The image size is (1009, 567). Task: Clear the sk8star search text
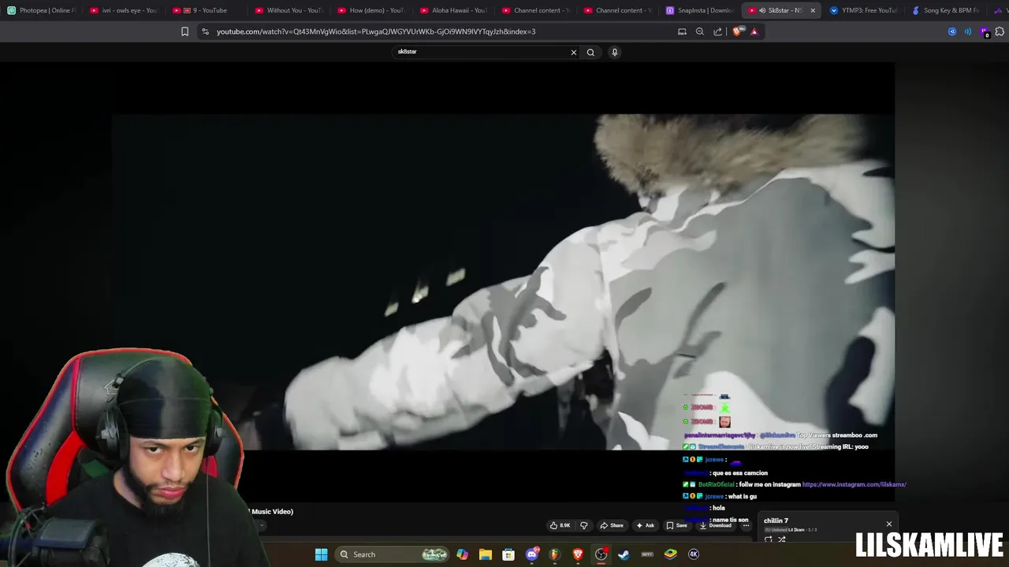coord(574,52)
